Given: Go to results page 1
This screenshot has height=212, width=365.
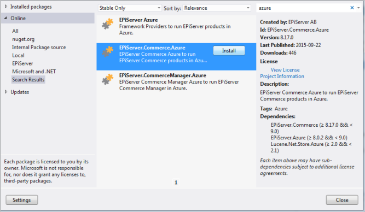Looking at the screenshot, I should coord(176,182).
